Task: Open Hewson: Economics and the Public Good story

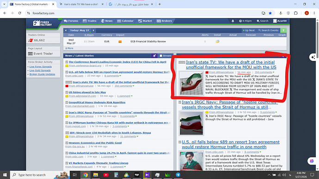Action: point(95,143)
